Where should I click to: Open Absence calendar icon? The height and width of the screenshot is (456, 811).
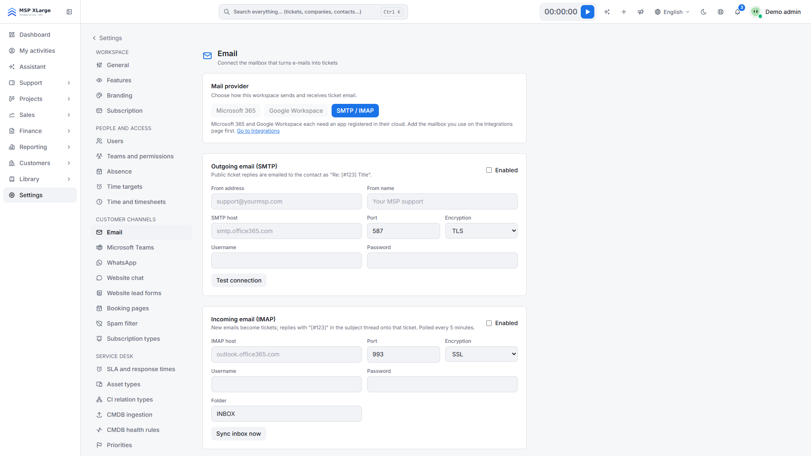pyautogui.click(x=99, y=171)
